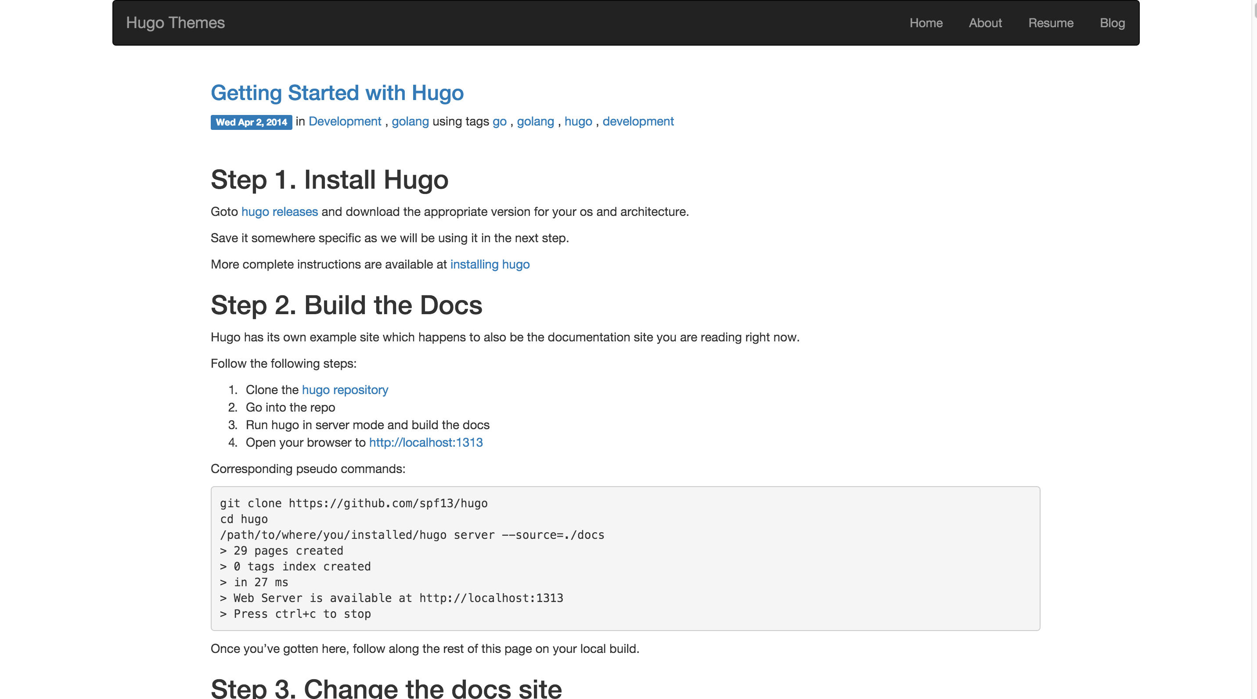Screen dimensions: 1257x699
Task: Open the About navigation item
Action: coord(985,23)
